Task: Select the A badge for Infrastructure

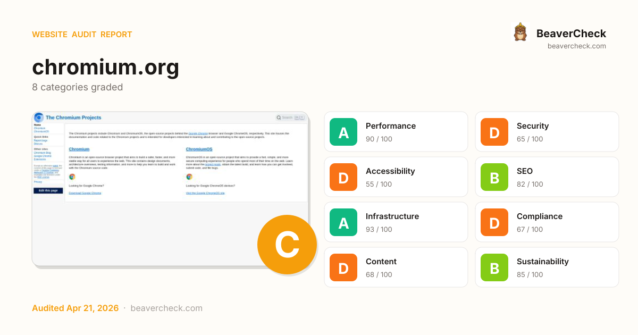Action: coord(343,222)
